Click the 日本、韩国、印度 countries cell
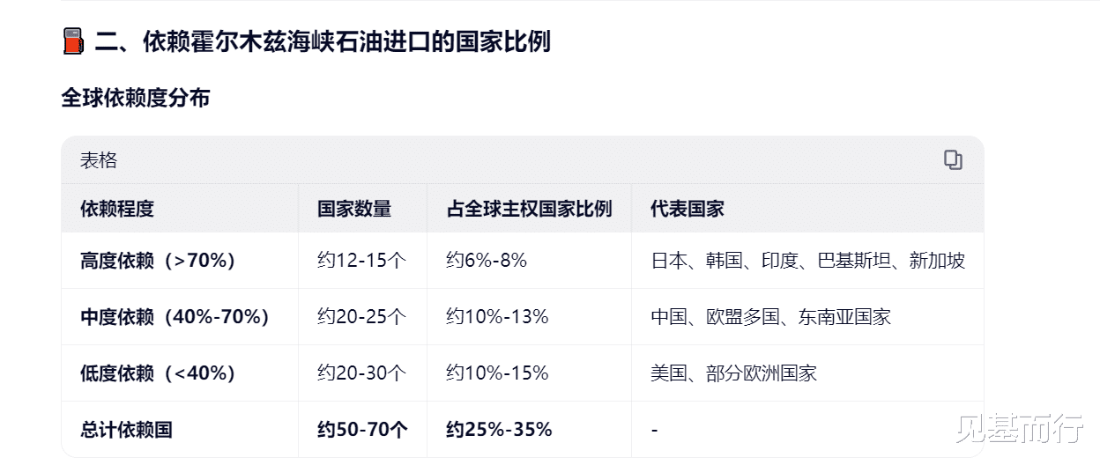 pos(807,261)
